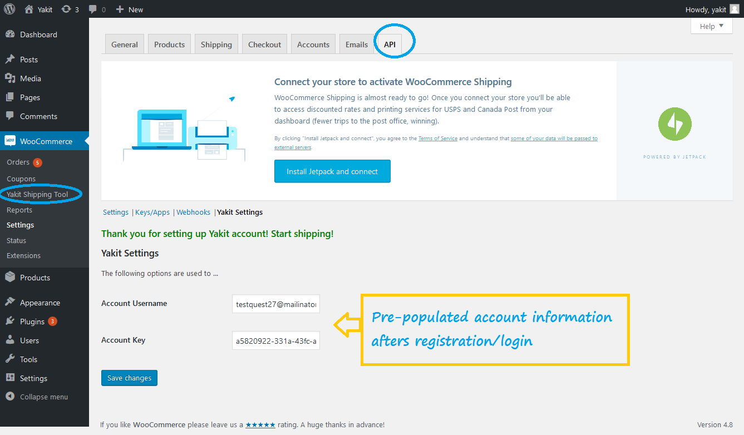Open Status in WooCommerce submenu

16,240
